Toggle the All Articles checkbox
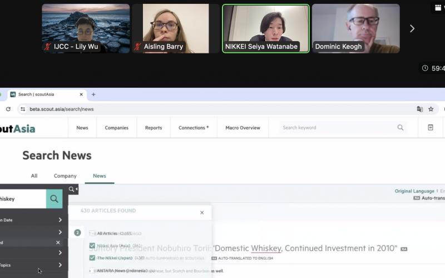Image resolution: width=445 pixels, height=278 pixels. point(92,234)
